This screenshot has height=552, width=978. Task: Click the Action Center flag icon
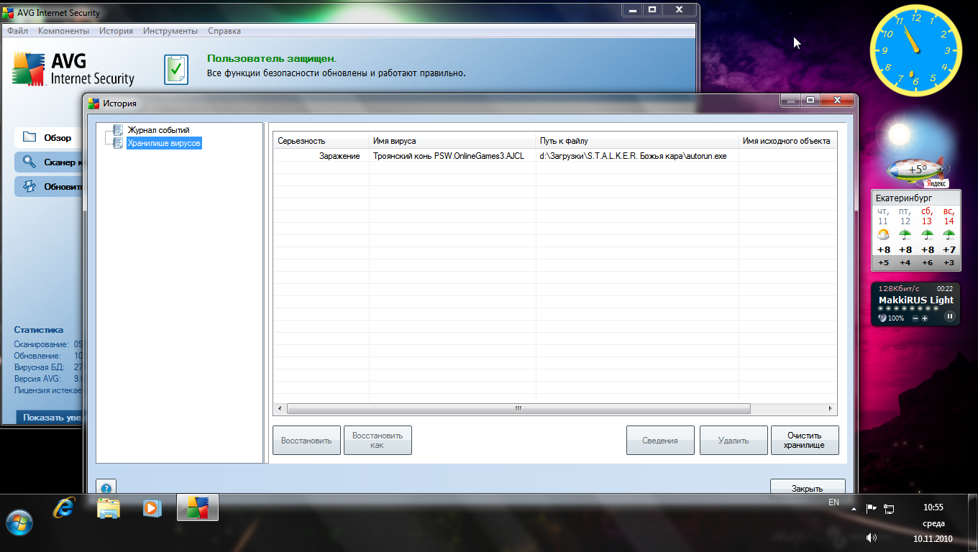coord(871,509)
